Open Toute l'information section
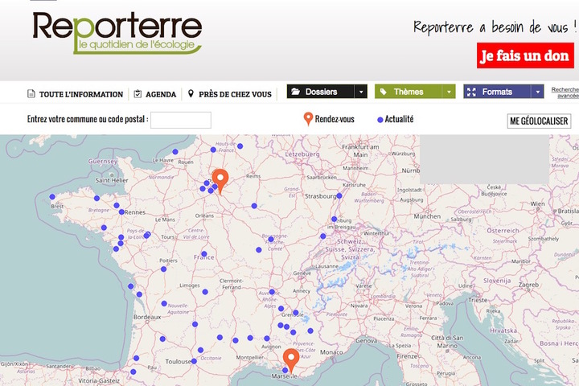Image resolution: width=579 pixels, height=386 pixels. pyautogui.click(x=81, y=94)
